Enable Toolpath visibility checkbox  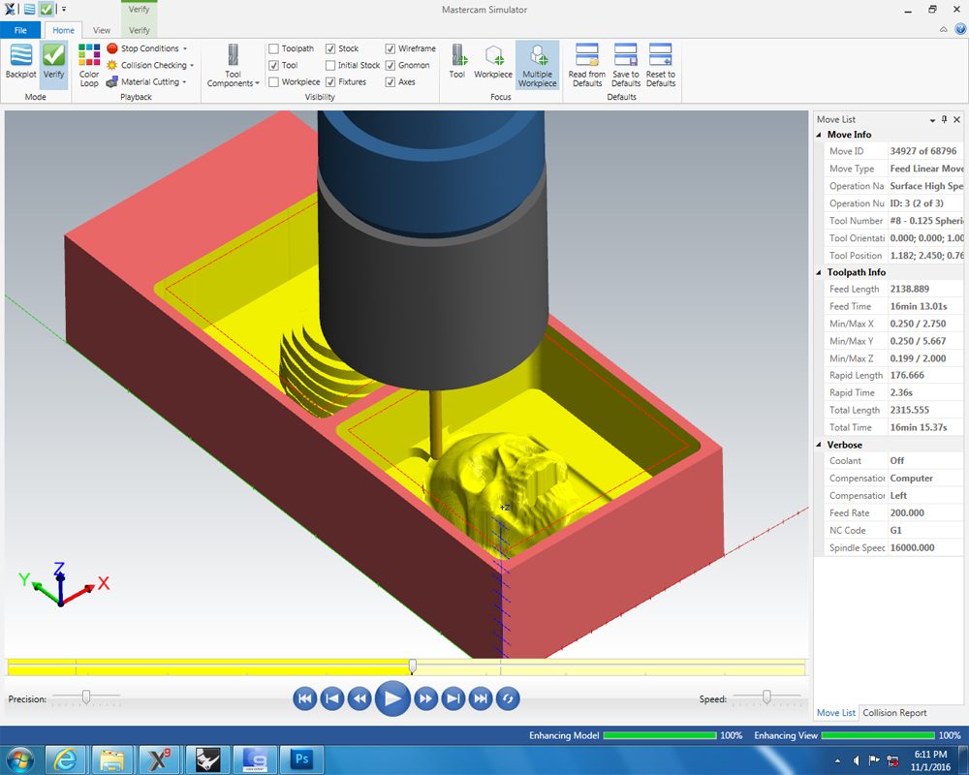click(274, 48)
